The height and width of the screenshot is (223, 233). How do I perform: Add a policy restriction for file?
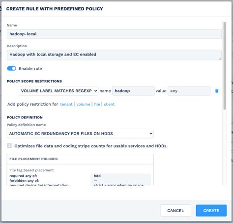(x=97, y=104)
